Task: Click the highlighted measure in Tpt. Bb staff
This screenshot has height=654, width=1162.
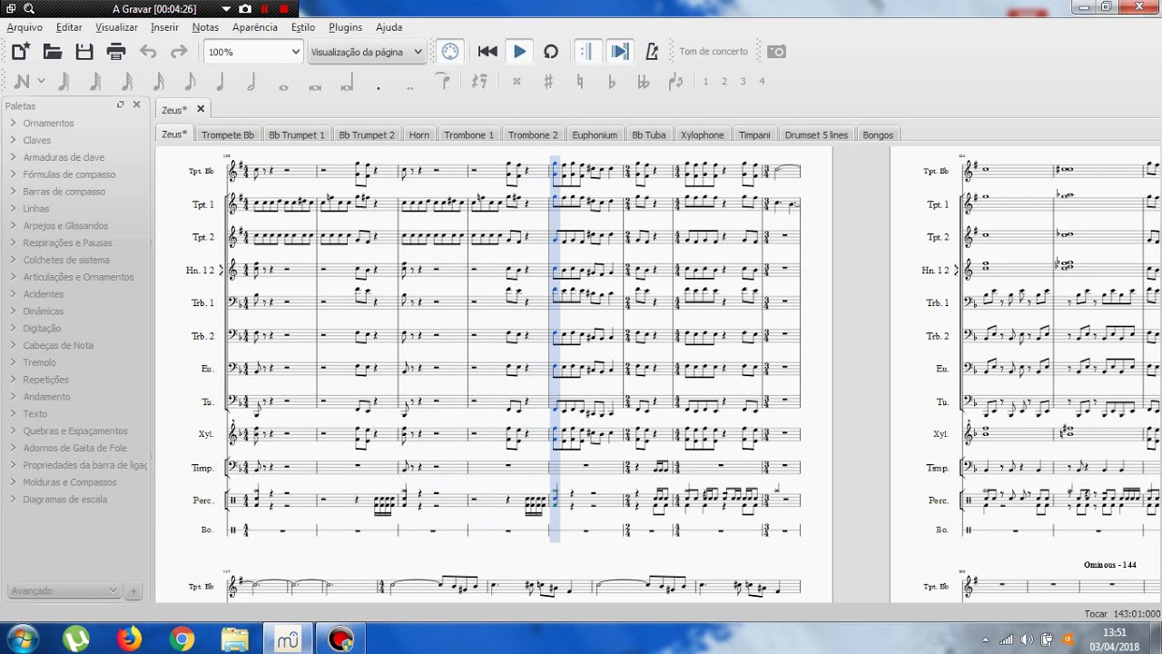Action: click(x=555, y=171)
